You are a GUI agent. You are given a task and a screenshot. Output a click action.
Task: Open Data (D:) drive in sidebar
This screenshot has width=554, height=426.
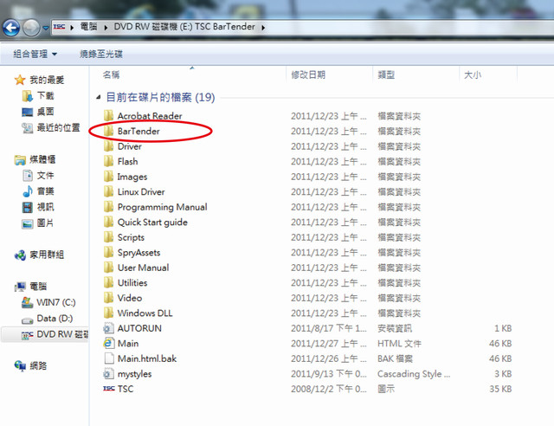pos(48,318)
